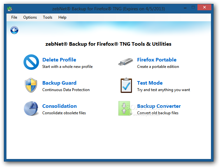Click the Backup Guard shield icon
The height and width of the screenshot is (168, 220).
[x=31, y=85]
